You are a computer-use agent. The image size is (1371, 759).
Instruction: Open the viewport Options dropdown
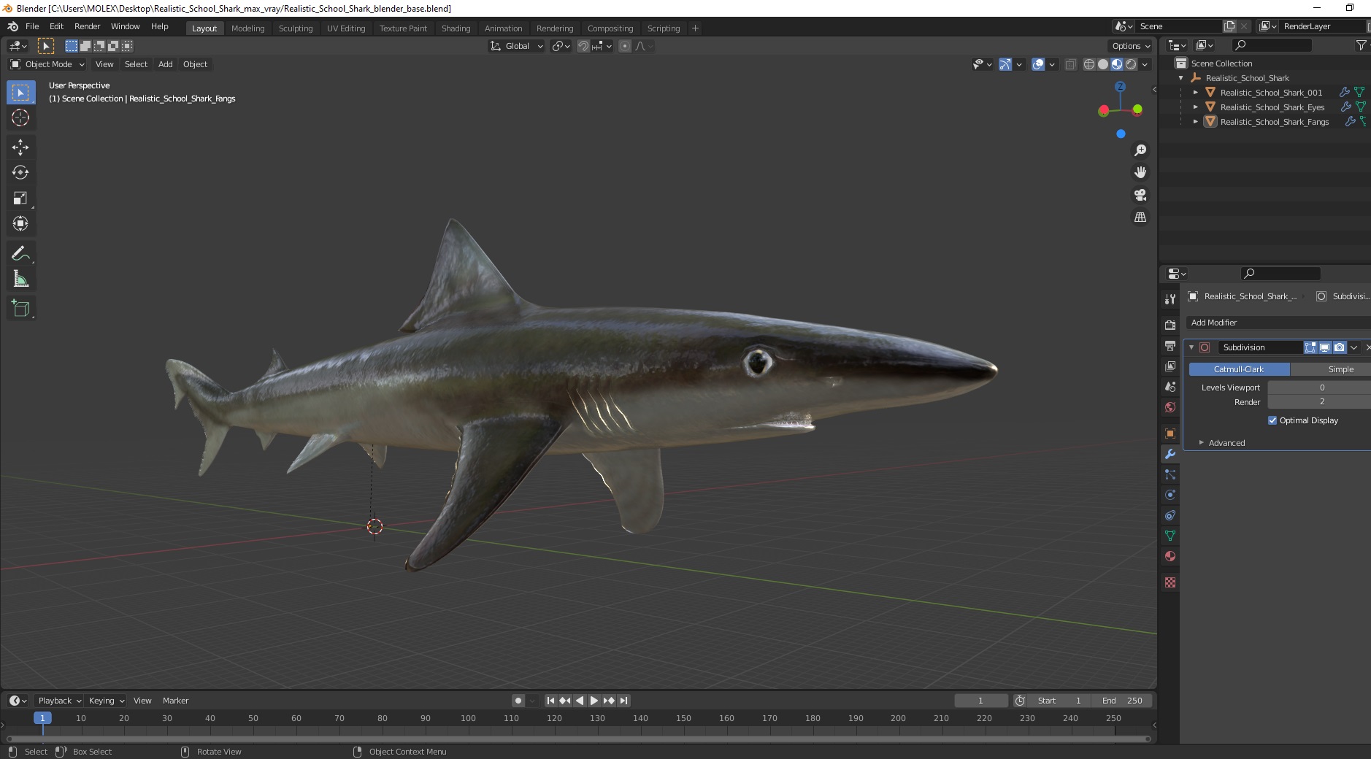pos(1131,46)
